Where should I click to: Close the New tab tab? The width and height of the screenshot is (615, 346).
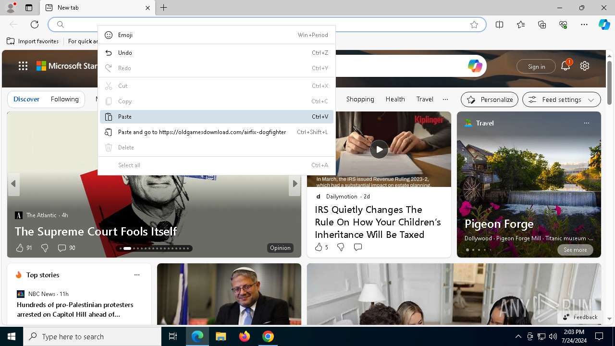pos(148,8)
